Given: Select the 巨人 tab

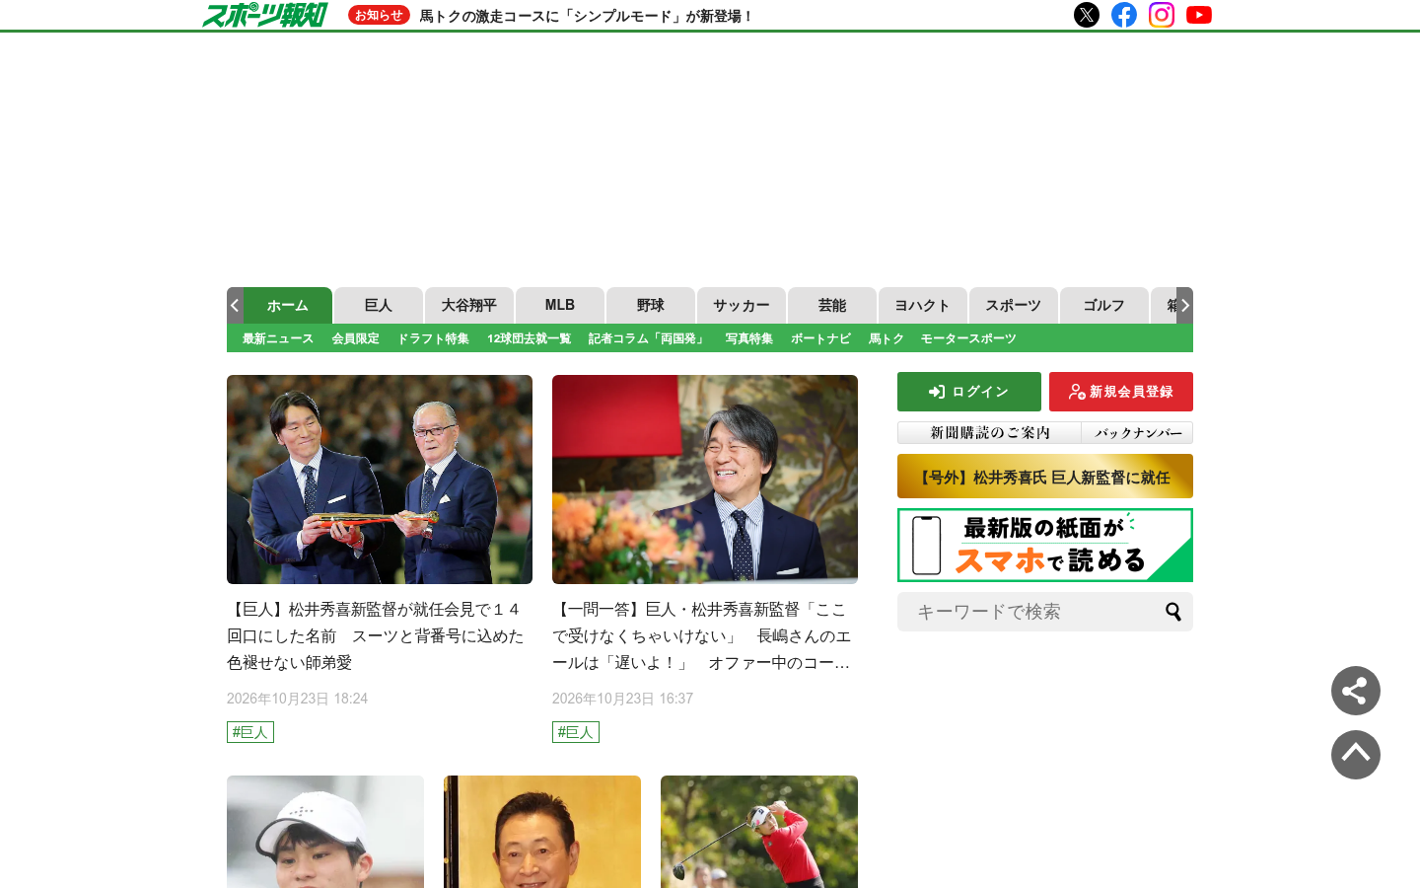Looking at the screenshot, I should (x=379, y=306).
